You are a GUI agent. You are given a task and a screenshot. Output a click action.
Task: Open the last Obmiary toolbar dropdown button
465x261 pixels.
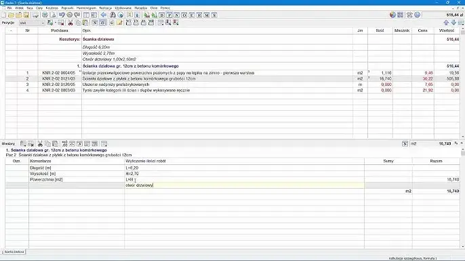click(x=104, y=144)
